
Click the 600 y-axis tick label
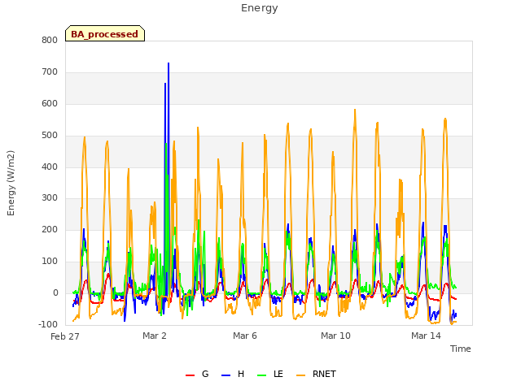[50, 104]
